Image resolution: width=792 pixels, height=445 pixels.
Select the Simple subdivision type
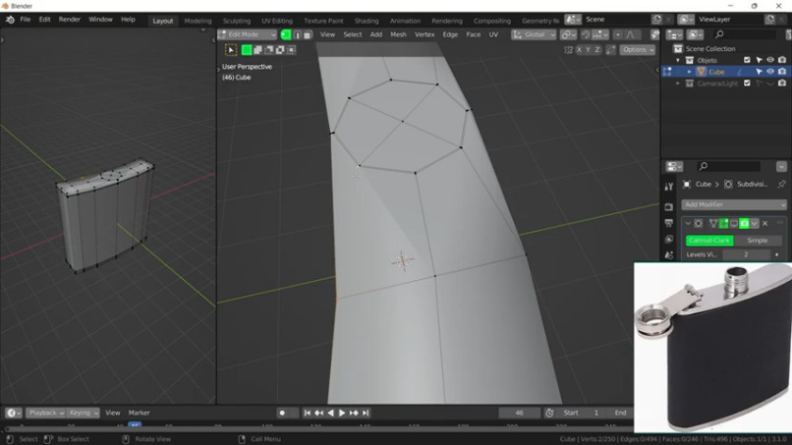[758, 241]
